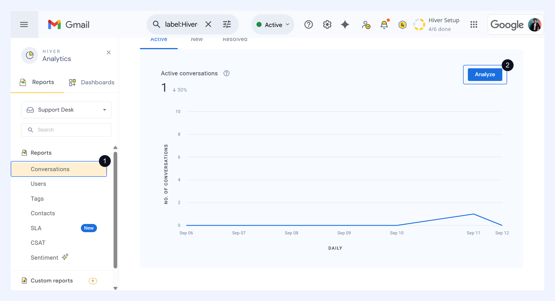
Task: Open the Sentiment report
Action: (x=45, y=258)
